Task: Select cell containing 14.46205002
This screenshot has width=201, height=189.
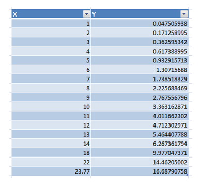Action: tap(140, 162)
